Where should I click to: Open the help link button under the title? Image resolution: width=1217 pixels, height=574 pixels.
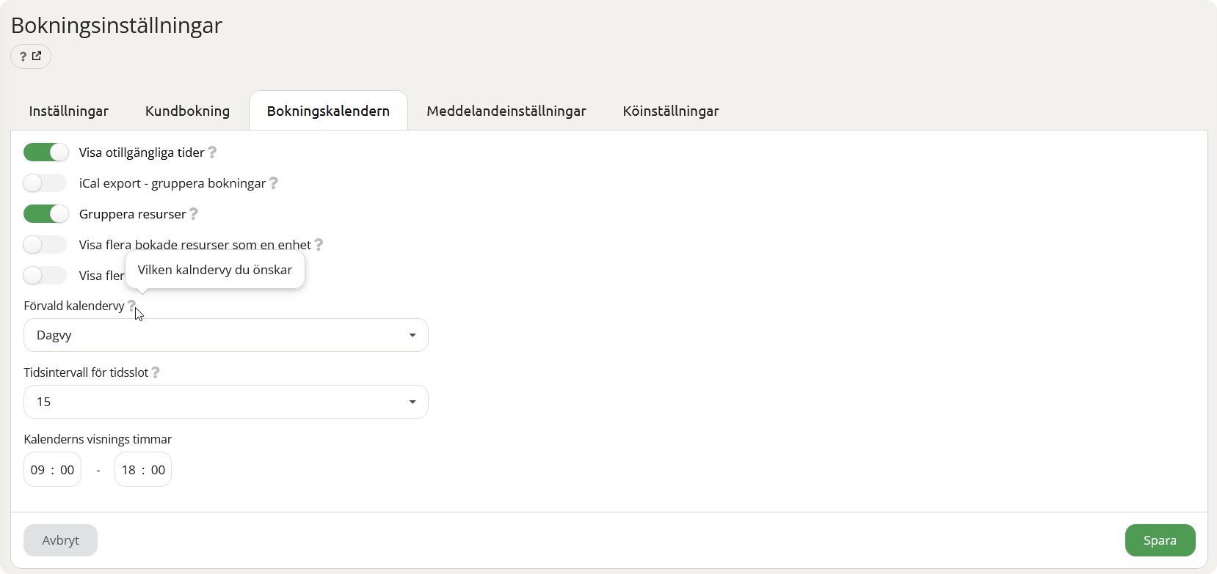pyautogui.click(x=31, y=56)
